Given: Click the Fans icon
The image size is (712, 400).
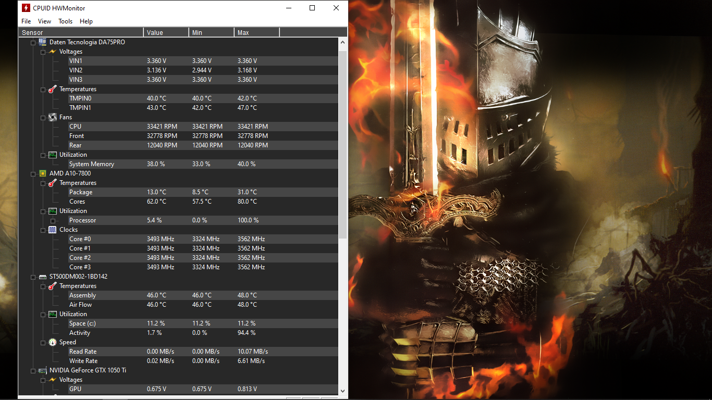Looking at the screenshot, I should pyautogui.click(x=52, y=117).
